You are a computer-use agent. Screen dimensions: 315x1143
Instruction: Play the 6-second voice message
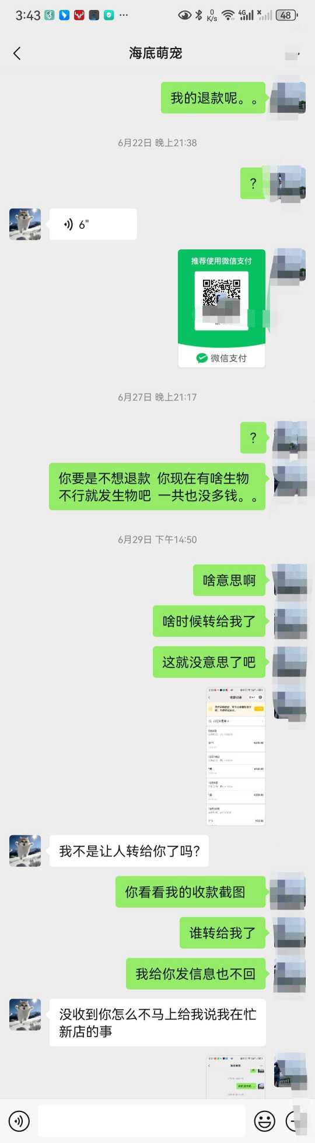tap(93, 224)
